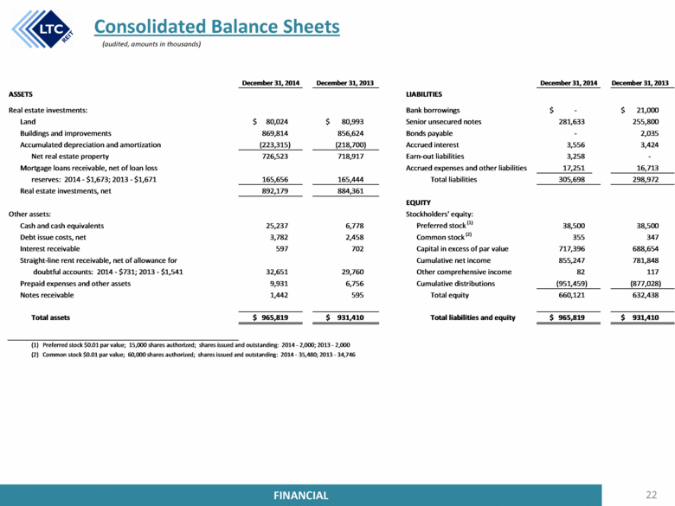Select mortgage loans value 165,656
Screen dimensions: 675x506
tap(275, 179)
